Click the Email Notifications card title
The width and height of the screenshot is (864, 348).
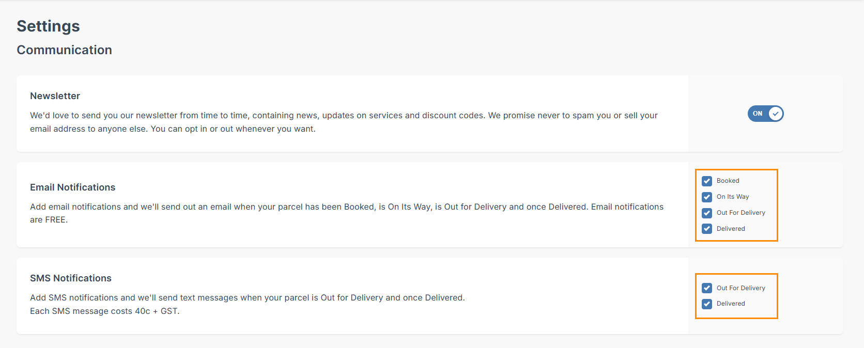tap(72, 187)
